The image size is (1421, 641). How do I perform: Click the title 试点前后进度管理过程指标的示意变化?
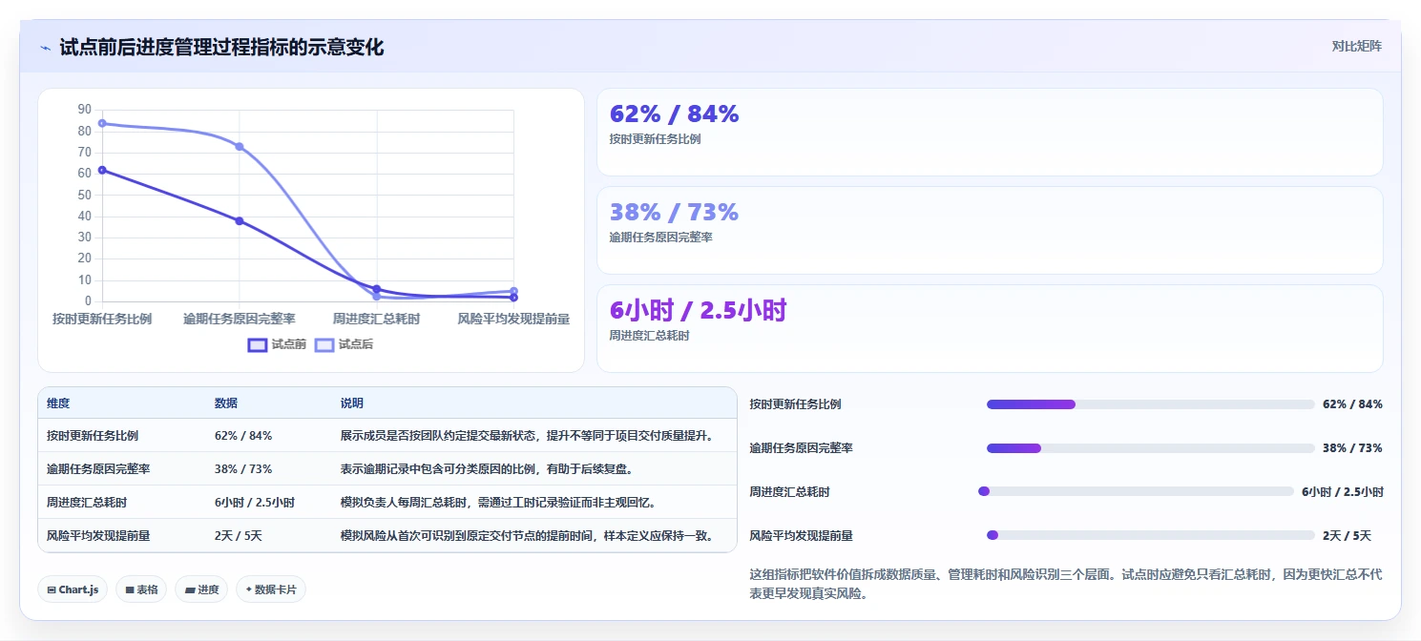pyautogui.click(x=221, y=47)
